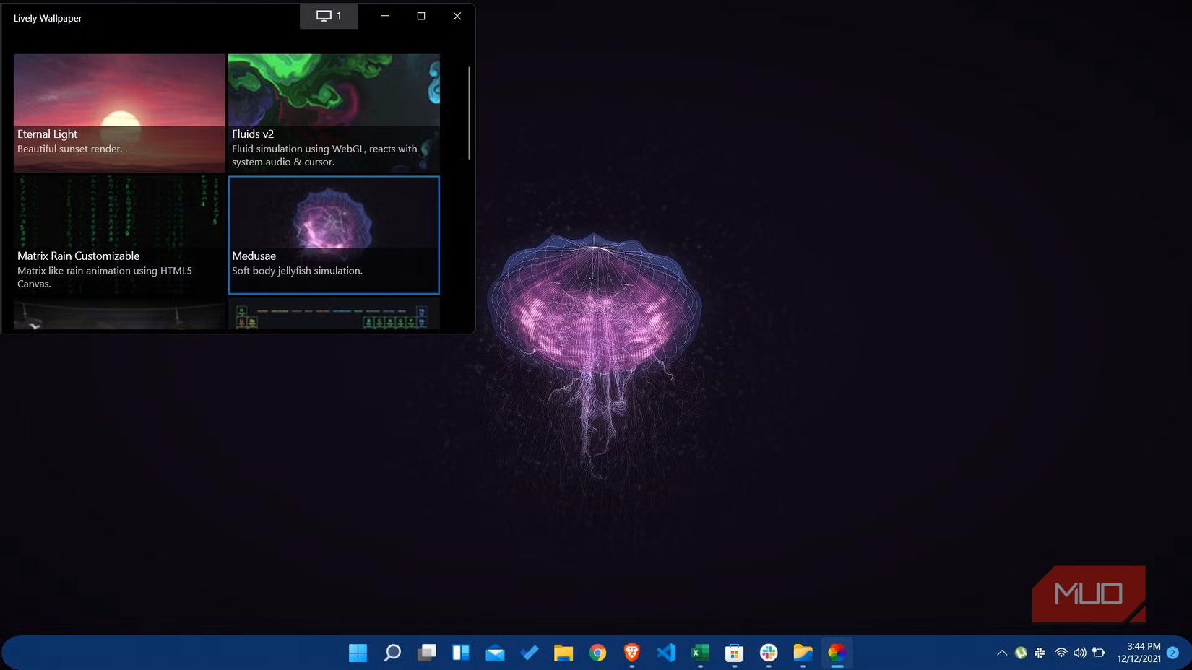Select display 1 in the monitor chooser
Viewport: 1192px width, 670px height.
pos(329,15)
